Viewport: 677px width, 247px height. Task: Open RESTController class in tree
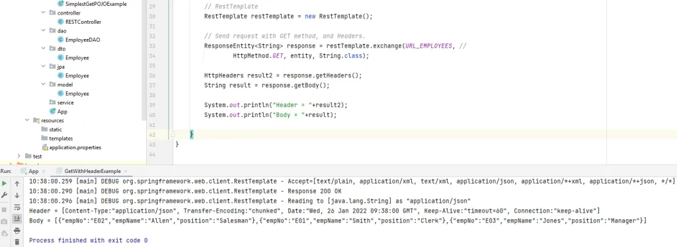click(x=83, y=22)
